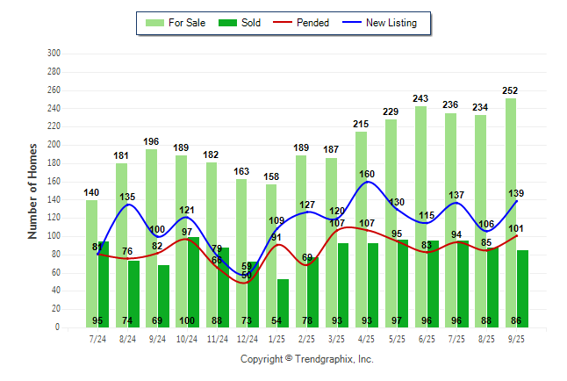Image resolution: width=567 pixels, height=381 pixels.
Task: Toggle the Pended series legend label
Action: click(313, 23)
